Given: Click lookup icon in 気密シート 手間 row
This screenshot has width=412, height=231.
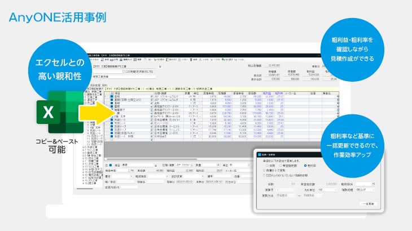Looking at the screenshot, I should coord(151,136).
